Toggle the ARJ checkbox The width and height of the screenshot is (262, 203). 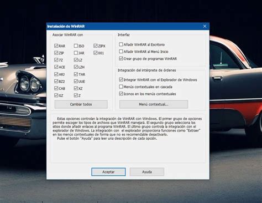click(56, 74)
